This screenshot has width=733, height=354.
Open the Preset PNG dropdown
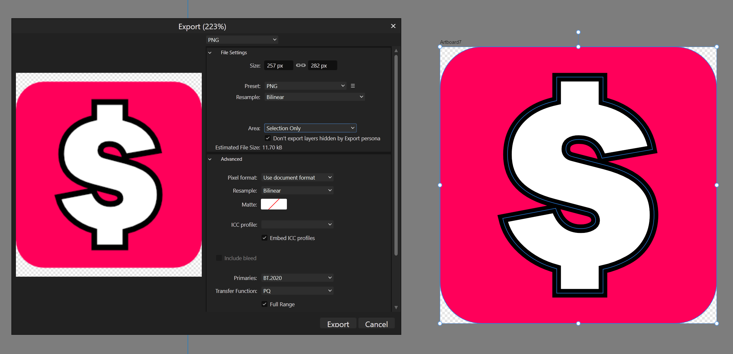pyautogui.click(x=305, y=86)
